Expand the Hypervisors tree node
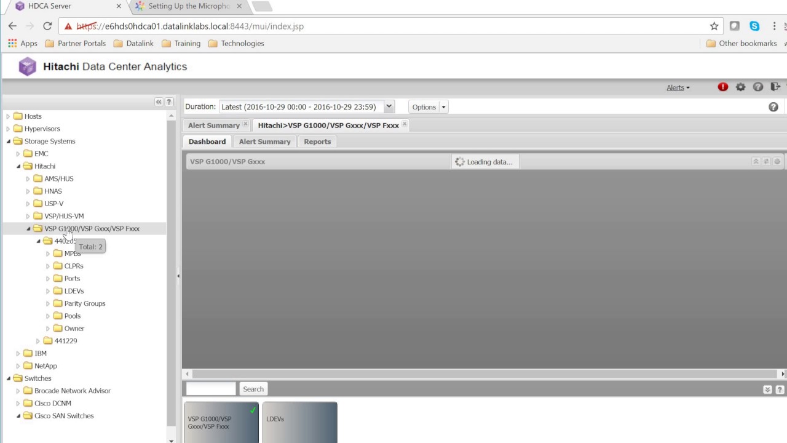The height and width of the screenshot is (443, 787). pyautogui.click(x=8, y=129)
